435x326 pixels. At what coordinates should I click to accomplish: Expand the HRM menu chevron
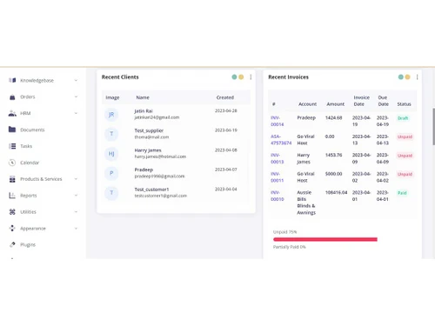click(76, 113)
